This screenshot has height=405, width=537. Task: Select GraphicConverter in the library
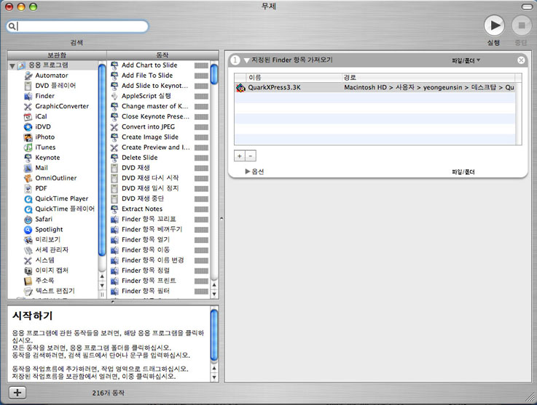pos(61,106)
